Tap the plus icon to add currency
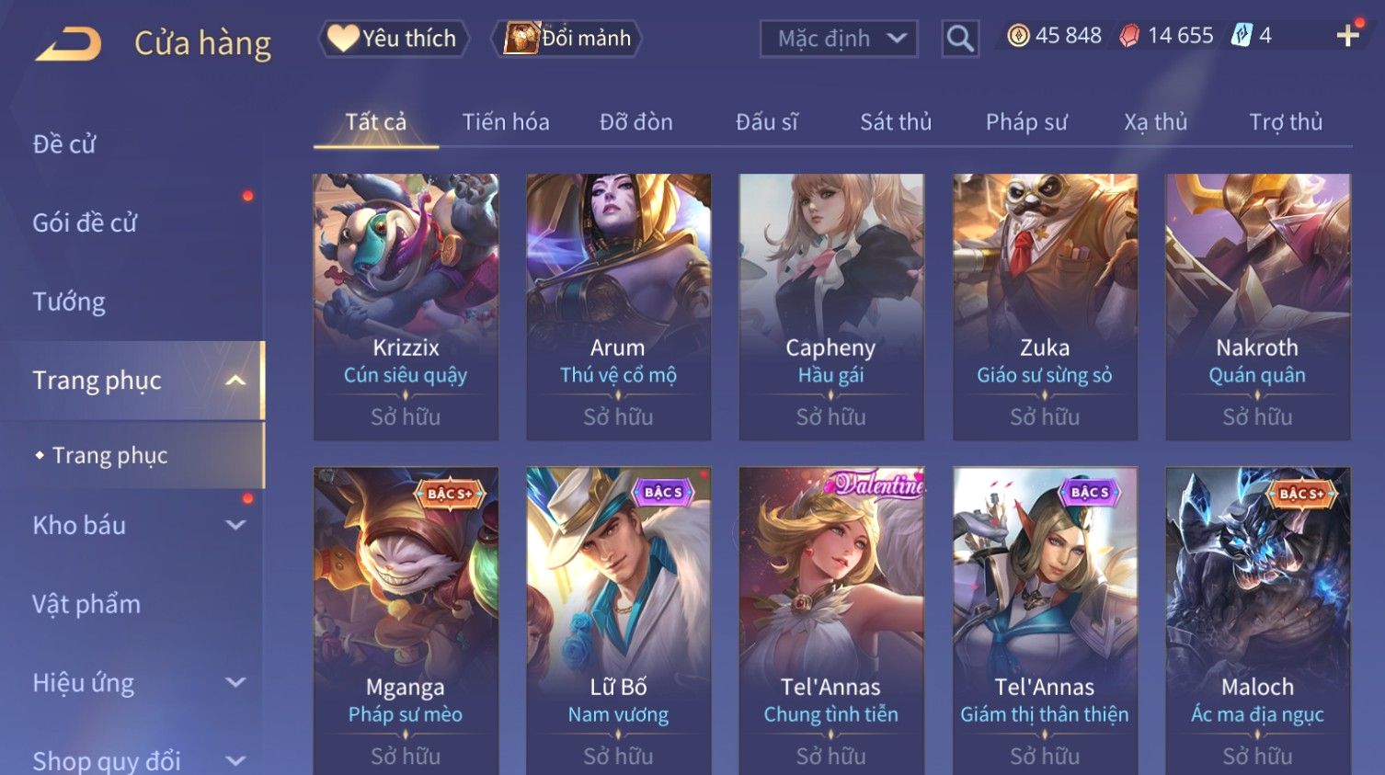 [1348, 36]
